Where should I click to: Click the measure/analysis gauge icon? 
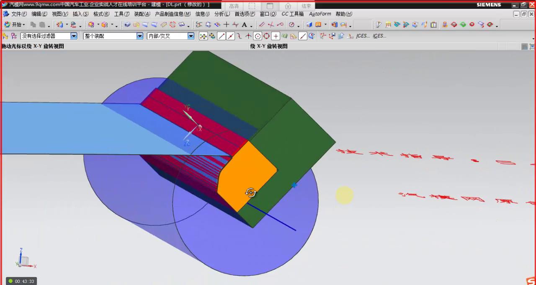pyautogui.click(x=292, y=25)
